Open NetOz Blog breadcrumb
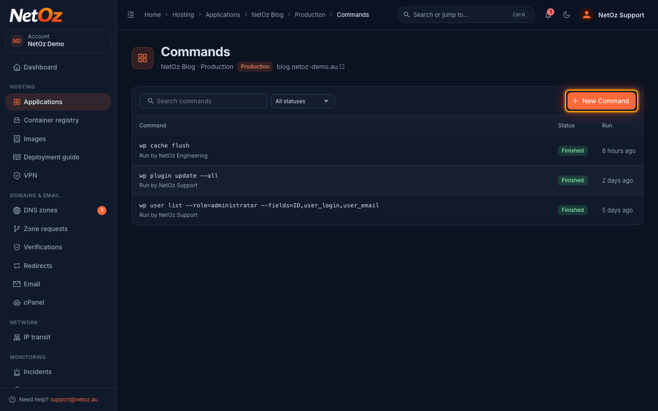This screenshot has width=658, height=411. coord(267,15)
